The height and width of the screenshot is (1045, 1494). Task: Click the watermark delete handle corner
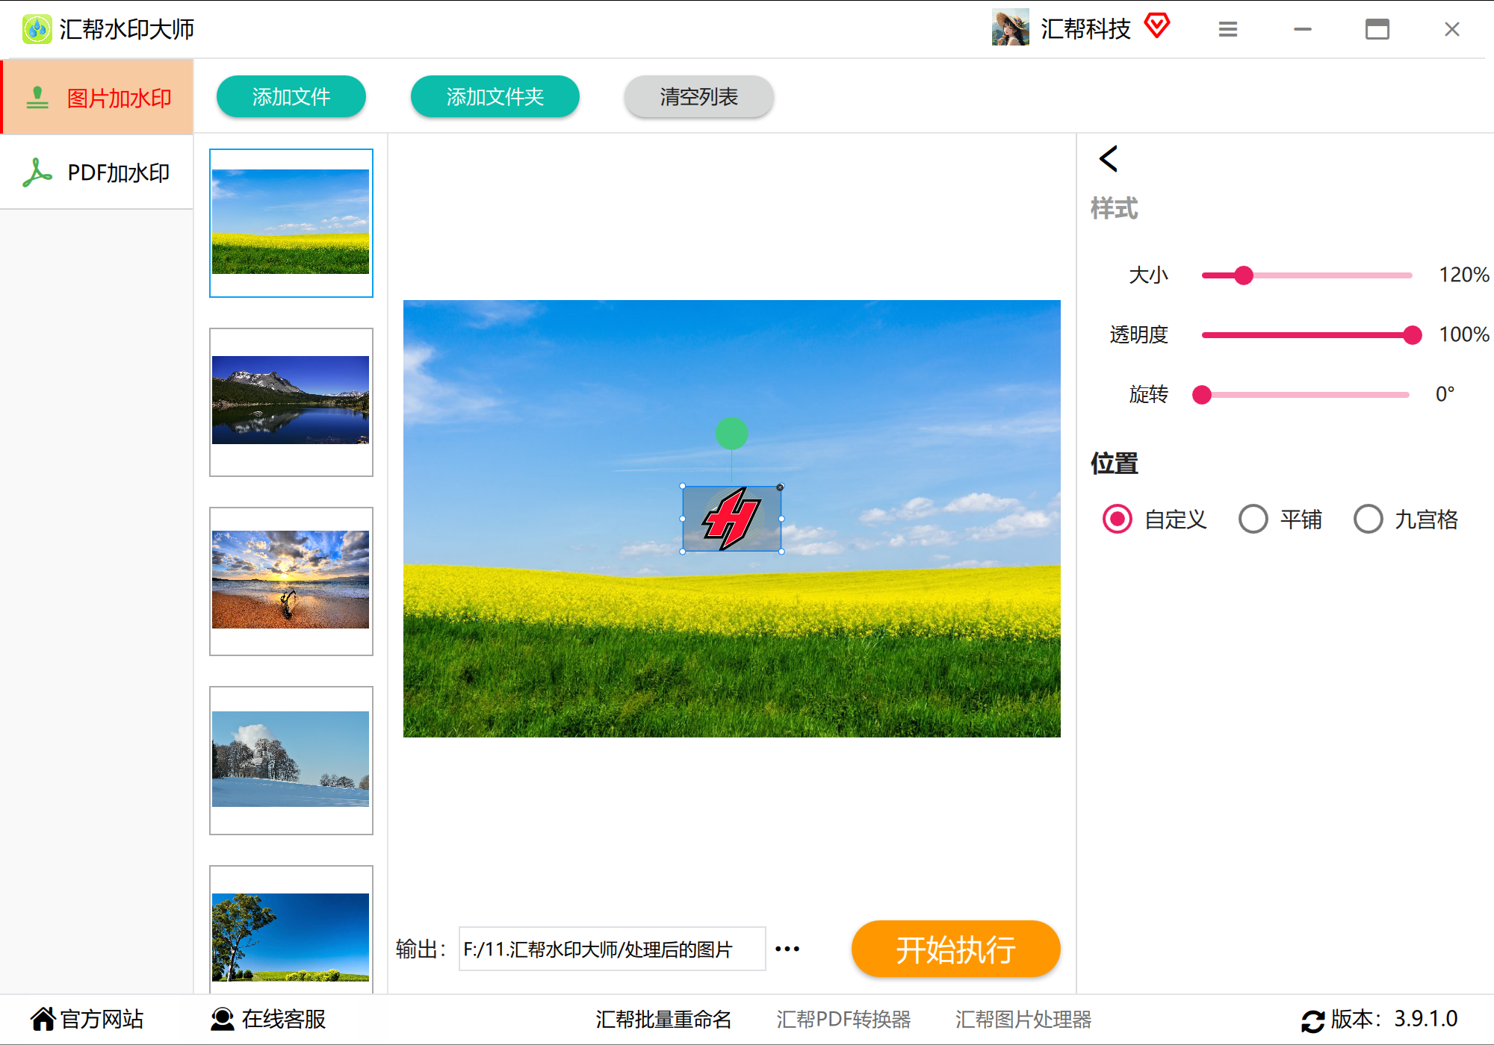click(x=780, y=487)
